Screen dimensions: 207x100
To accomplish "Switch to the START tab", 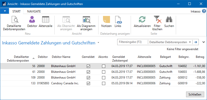I will click(16, 11).
